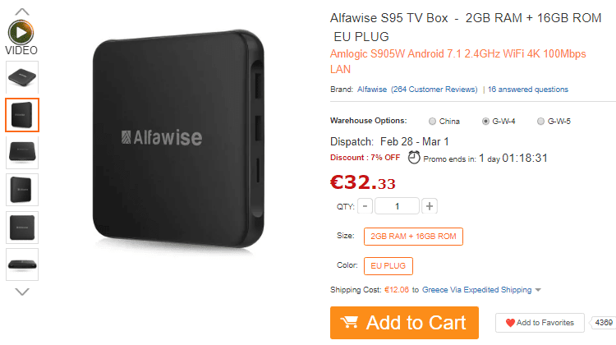Open Greece Via Expedited Shipping selector
Screen dimensions: 616x345
(476, 290)
